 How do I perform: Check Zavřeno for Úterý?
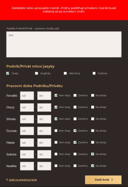point(75,107)
